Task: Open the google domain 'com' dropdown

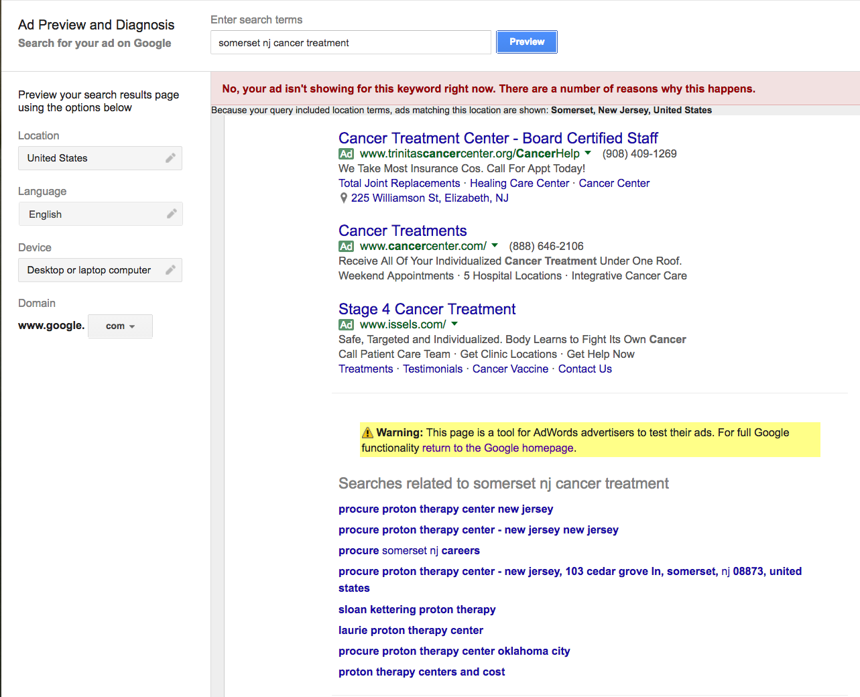Action: click(120, 326)
